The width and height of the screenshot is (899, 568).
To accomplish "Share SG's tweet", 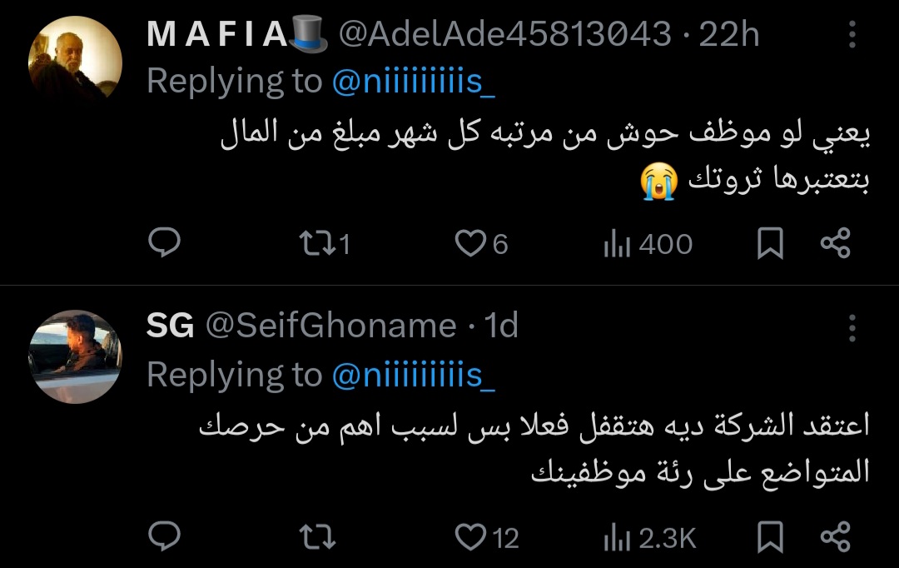I will [835, 537].
